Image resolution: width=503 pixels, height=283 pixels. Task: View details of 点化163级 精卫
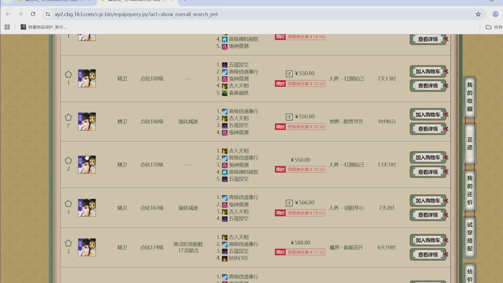coord(428,215)
